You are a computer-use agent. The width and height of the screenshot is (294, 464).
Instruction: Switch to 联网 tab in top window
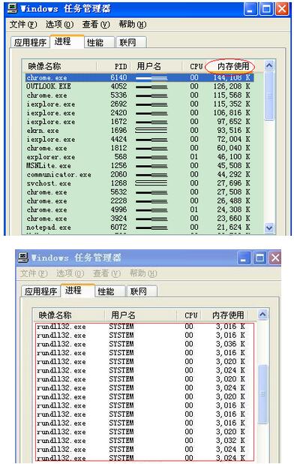[x=131, y=42]
